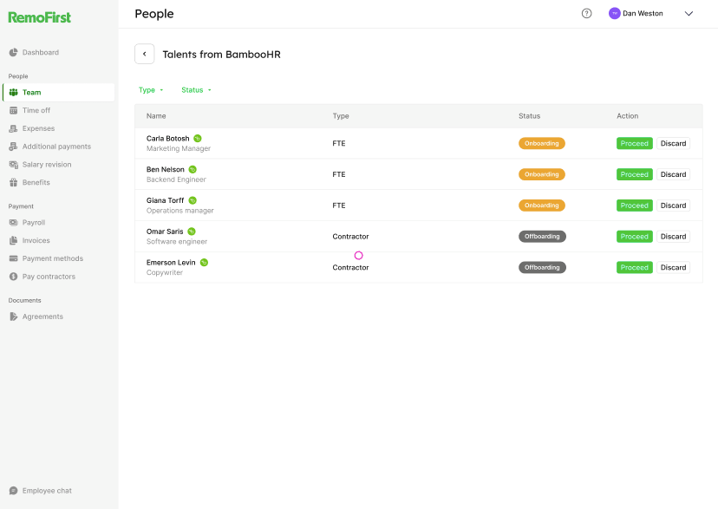Click the Employee chat icon

pyautogui.click(x=14, y=491)
